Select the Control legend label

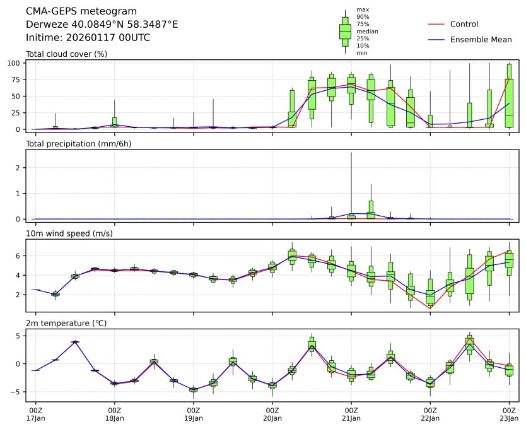tap(464, 25)
